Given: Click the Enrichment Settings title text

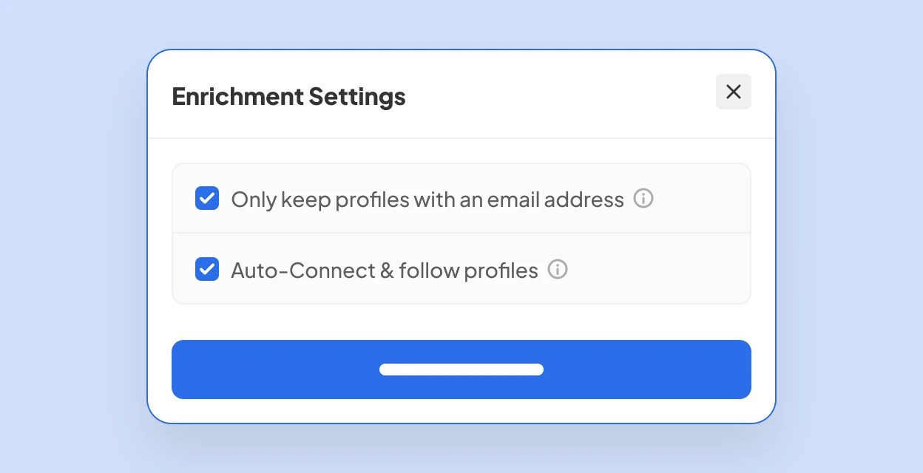Looking at the screenshot, I should [288, 96].
